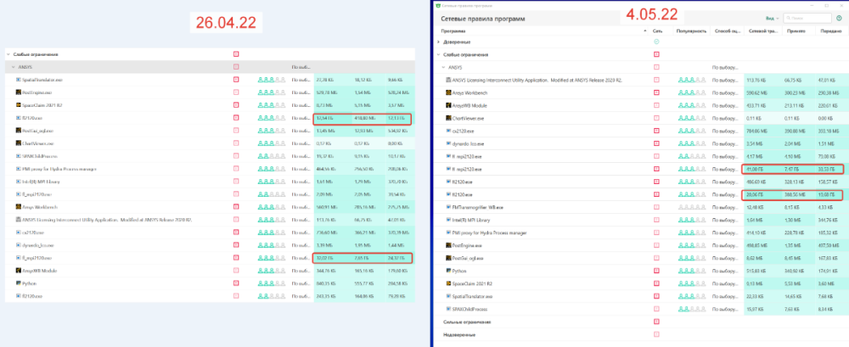Collapse ANSYS group in right window
This screenshot has height=347, width=849.
pyautogui.click(x=443, y=67)
